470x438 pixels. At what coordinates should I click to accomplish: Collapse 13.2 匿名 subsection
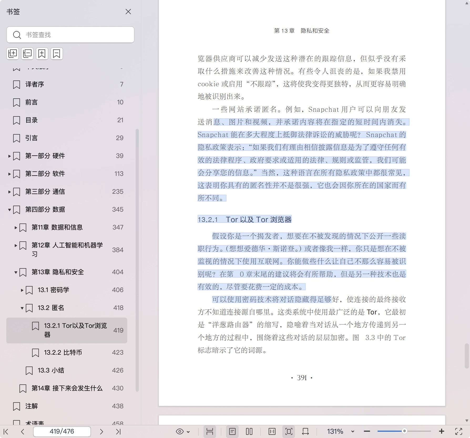click(x=22, y=308)
